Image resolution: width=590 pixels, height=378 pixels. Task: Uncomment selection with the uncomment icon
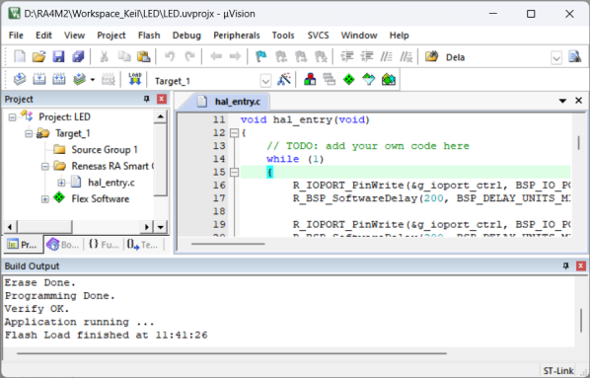tap(406, 57)
